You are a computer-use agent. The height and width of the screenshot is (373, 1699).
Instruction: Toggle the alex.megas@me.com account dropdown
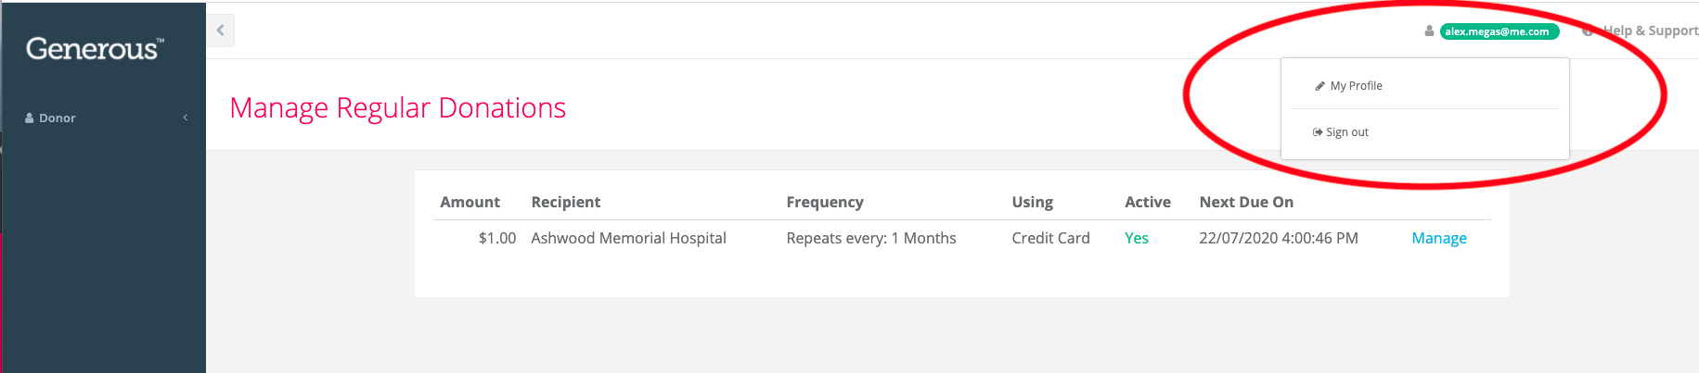(1499, 31)
